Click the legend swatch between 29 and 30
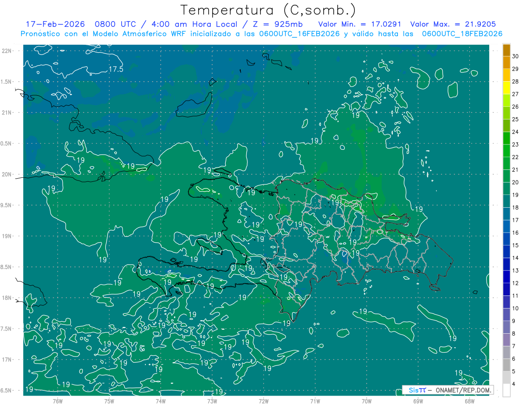This screenshot has height=407, width=527. point(506,63)
